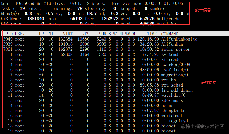Click the AliYunDun command for PID 3939
Viewport: 229px width, 134px height.
pyautogui.click(x=172, y=44)
